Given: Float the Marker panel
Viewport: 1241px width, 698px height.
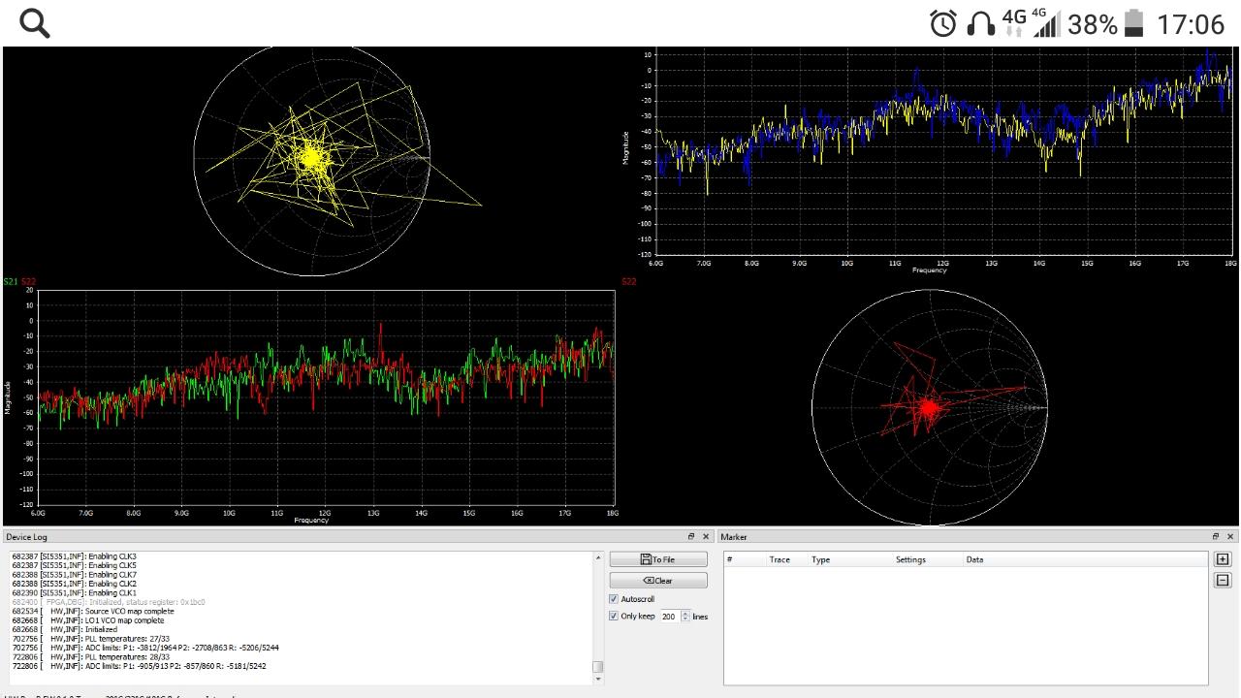Looking at the screenshot, I should [x=1216, y=536].
